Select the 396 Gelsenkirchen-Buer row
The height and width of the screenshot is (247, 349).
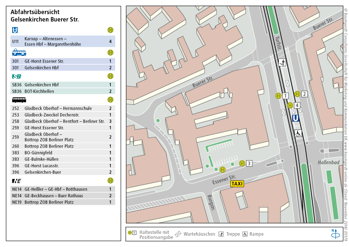click(63, 172)
